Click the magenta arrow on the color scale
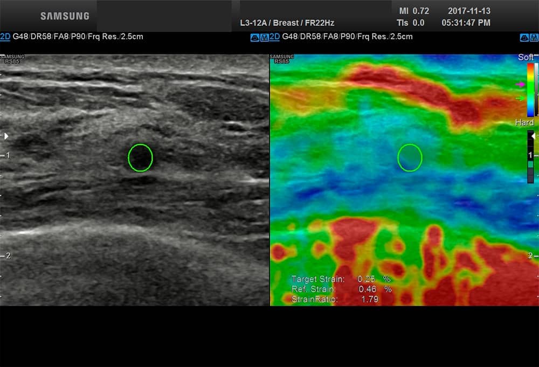Screen dimensions: 539x367 [x=521, y=85]
